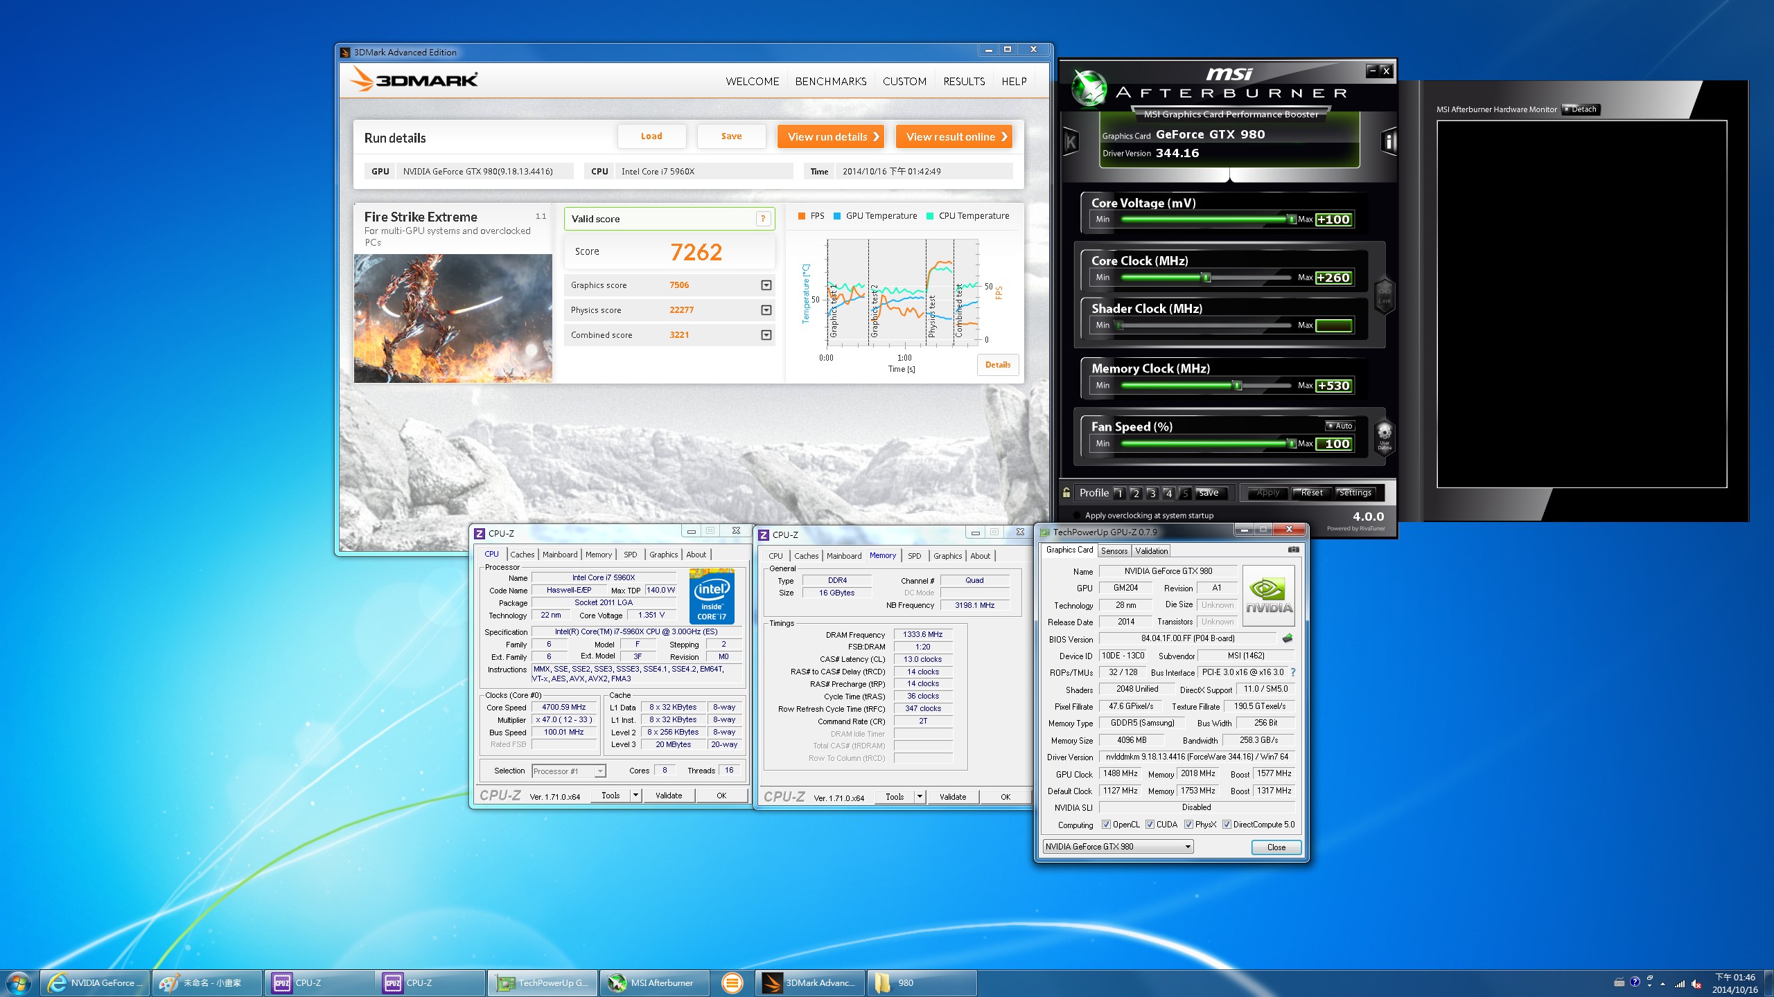
Task: Click the core/shader clock Link icon
Action: tap(1384, 296)
